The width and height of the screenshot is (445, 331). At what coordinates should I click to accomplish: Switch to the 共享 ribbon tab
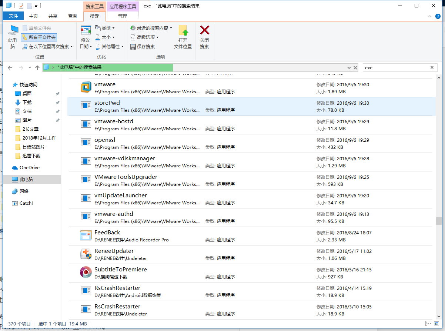point(53,16)
